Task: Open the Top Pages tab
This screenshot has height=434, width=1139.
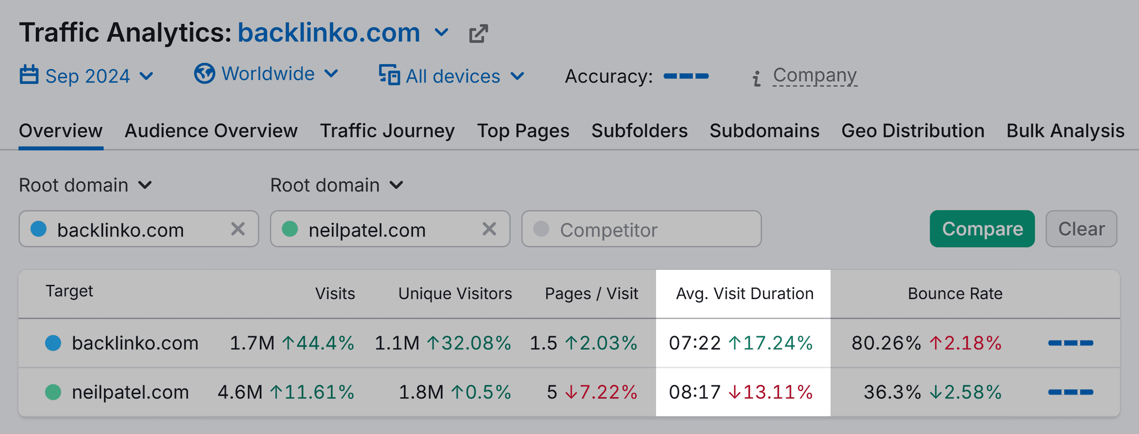Action: tap(523, 131)
